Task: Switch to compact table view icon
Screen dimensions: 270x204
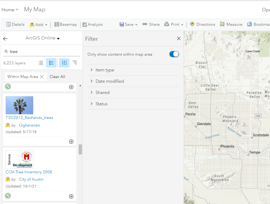Action: [x=41, y=63]
